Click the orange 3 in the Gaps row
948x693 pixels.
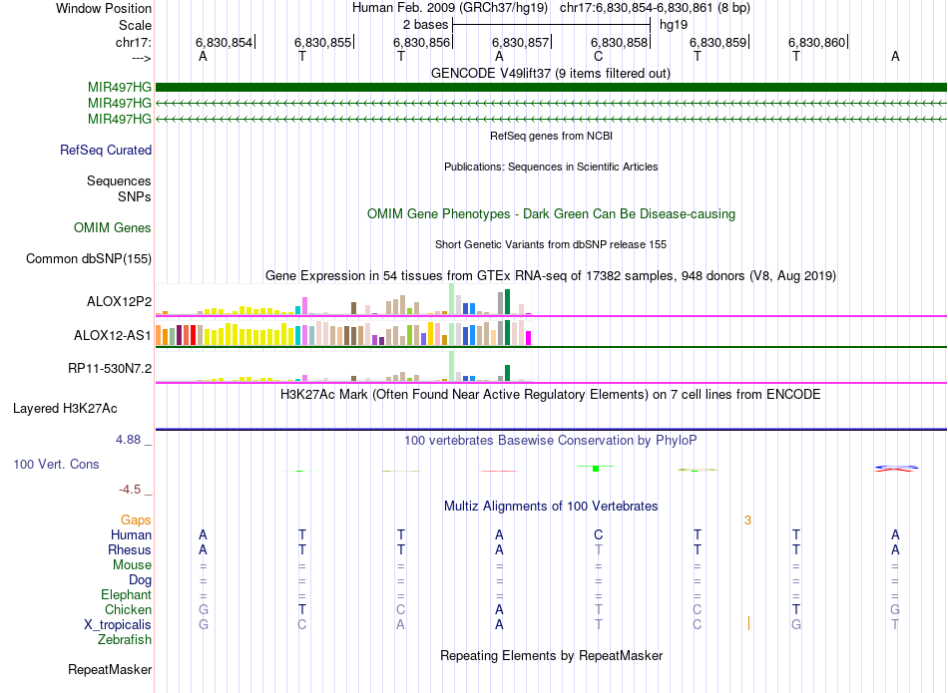(x=747, y=520)
